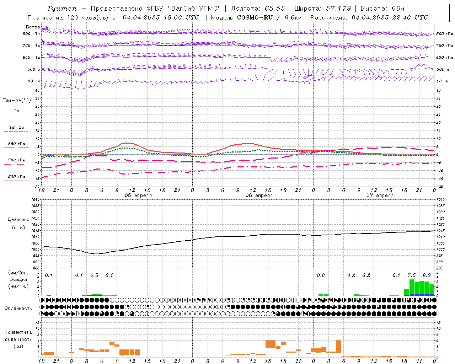This screenshot has height=364, width=455.
Task: Click the precipitation total value "7.5"
Action: [x=412, y=275]
